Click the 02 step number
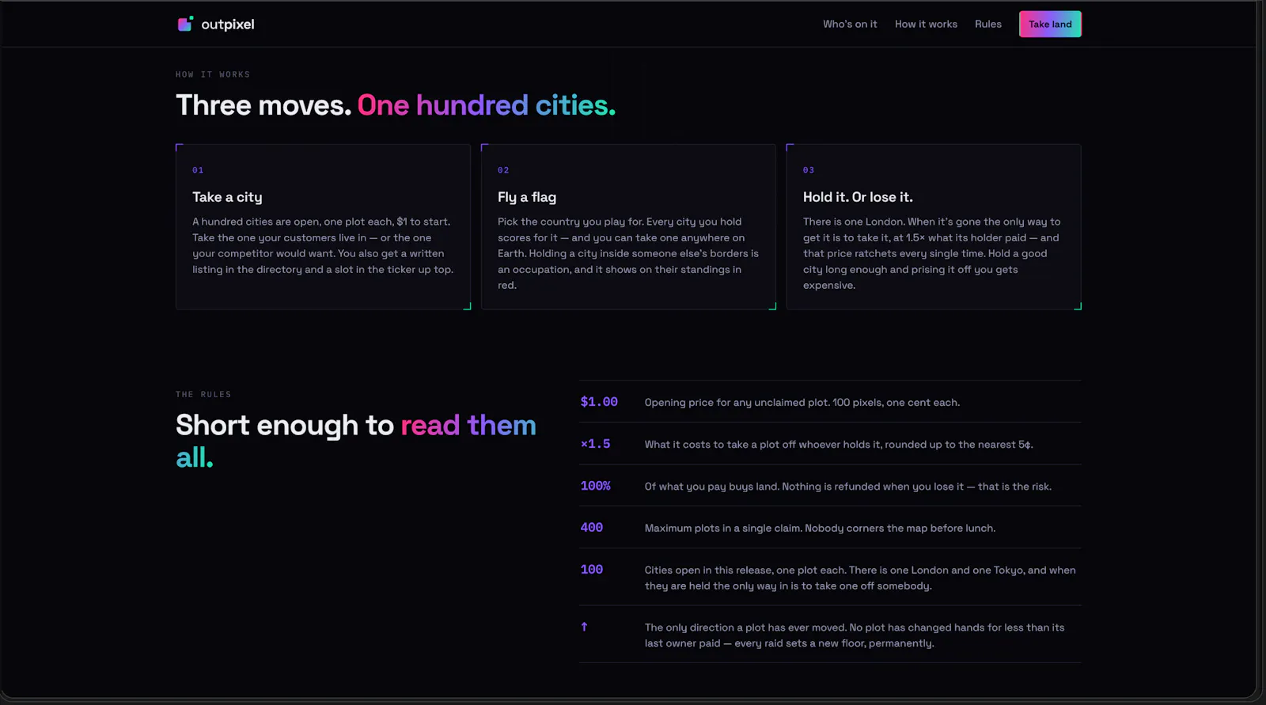1266x705 pixels. point(503,170)
